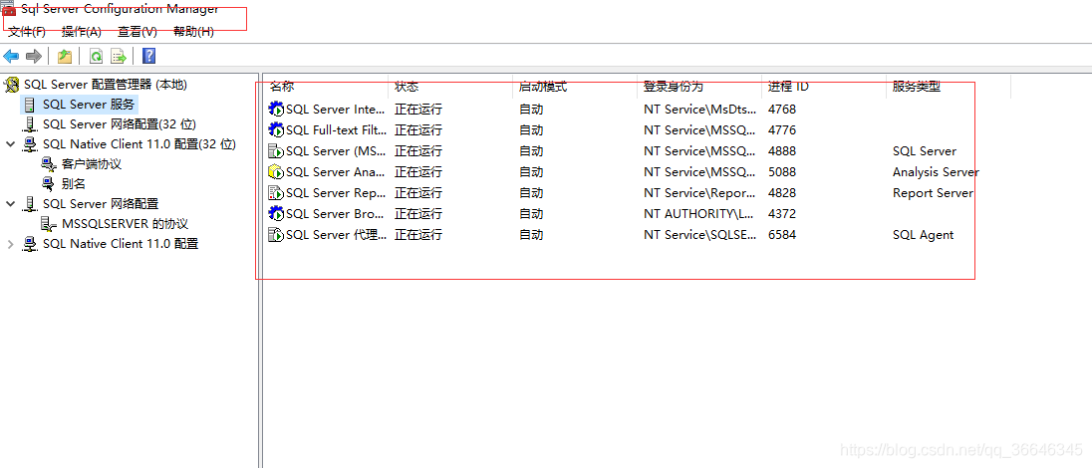Select the SQL Server Rep... service name

click(336, 193)
